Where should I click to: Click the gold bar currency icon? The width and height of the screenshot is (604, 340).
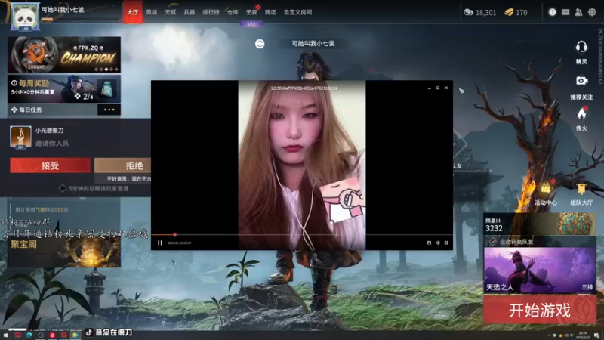click(x=509, y=12)
